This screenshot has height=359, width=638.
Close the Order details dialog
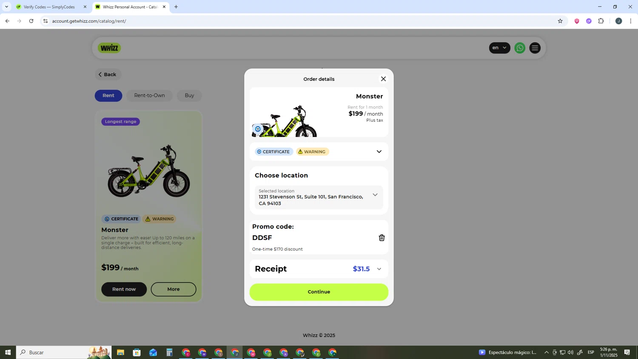(383, 79)
